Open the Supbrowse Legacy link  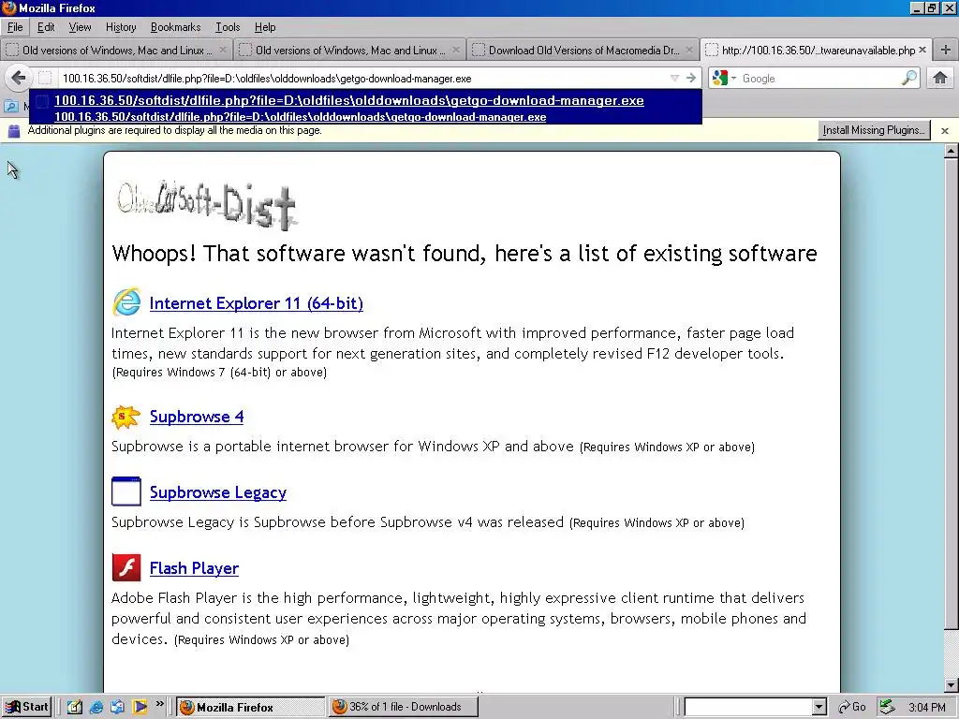pos(217,492)
